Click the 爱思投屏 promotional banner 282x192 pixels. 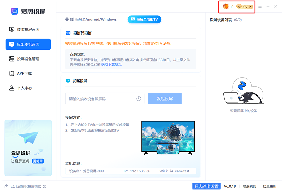click(28, 148)
